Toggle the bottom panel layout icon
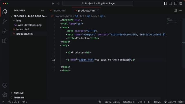Viewport: 185px width, 104px height. (170, 3)
